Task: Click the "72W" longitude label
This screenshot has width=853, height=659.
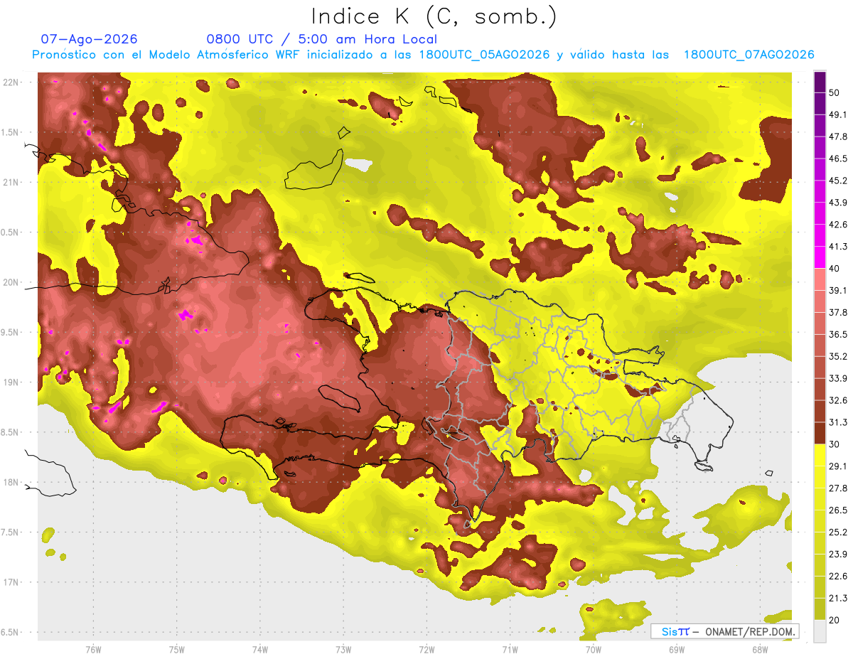Action: 426,650
